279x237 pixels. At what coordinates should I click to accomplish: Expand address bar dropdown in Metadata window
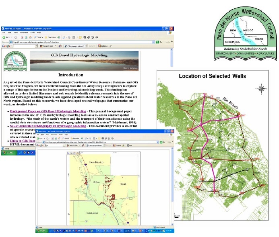158,142
